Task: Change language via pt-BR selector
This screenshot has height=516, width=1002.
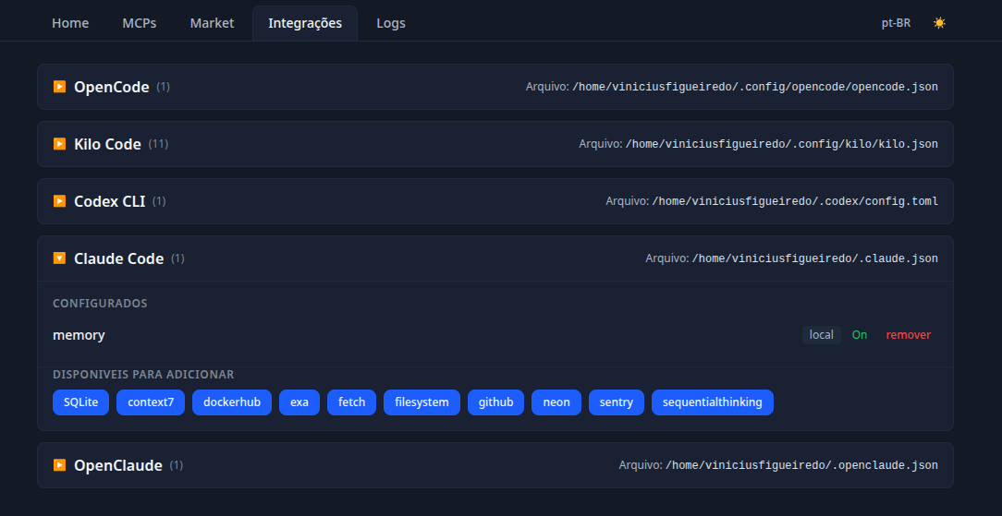Action: 896,23
